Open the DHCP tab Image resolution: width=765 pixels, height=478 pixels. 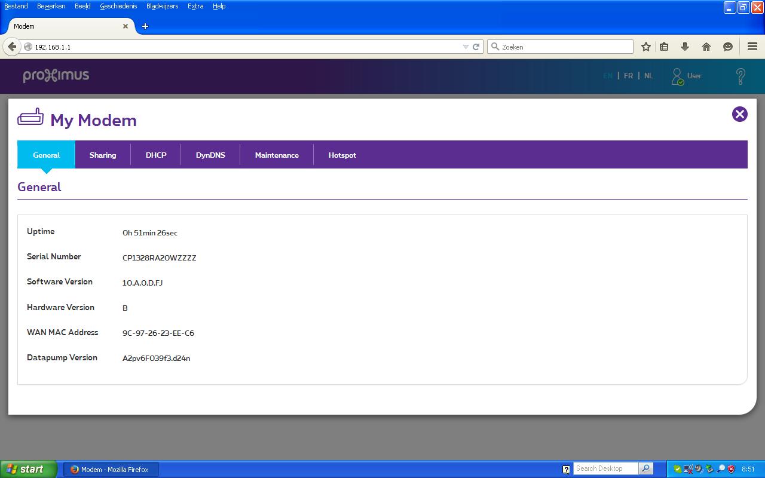pyautogui.click(x=156, y=155)
